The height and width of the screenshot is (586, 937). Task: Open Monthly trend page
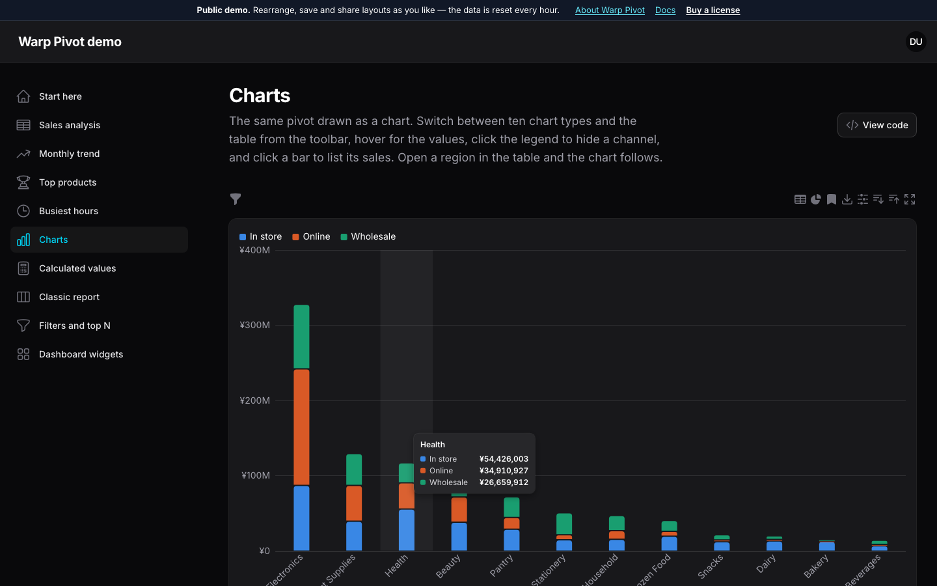click(99, 154)
